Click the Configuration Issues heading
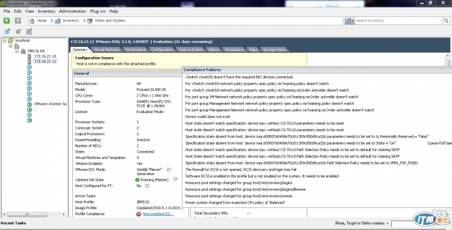The height and width of the screenshot is (230, 452). click(x=94, y=58)
